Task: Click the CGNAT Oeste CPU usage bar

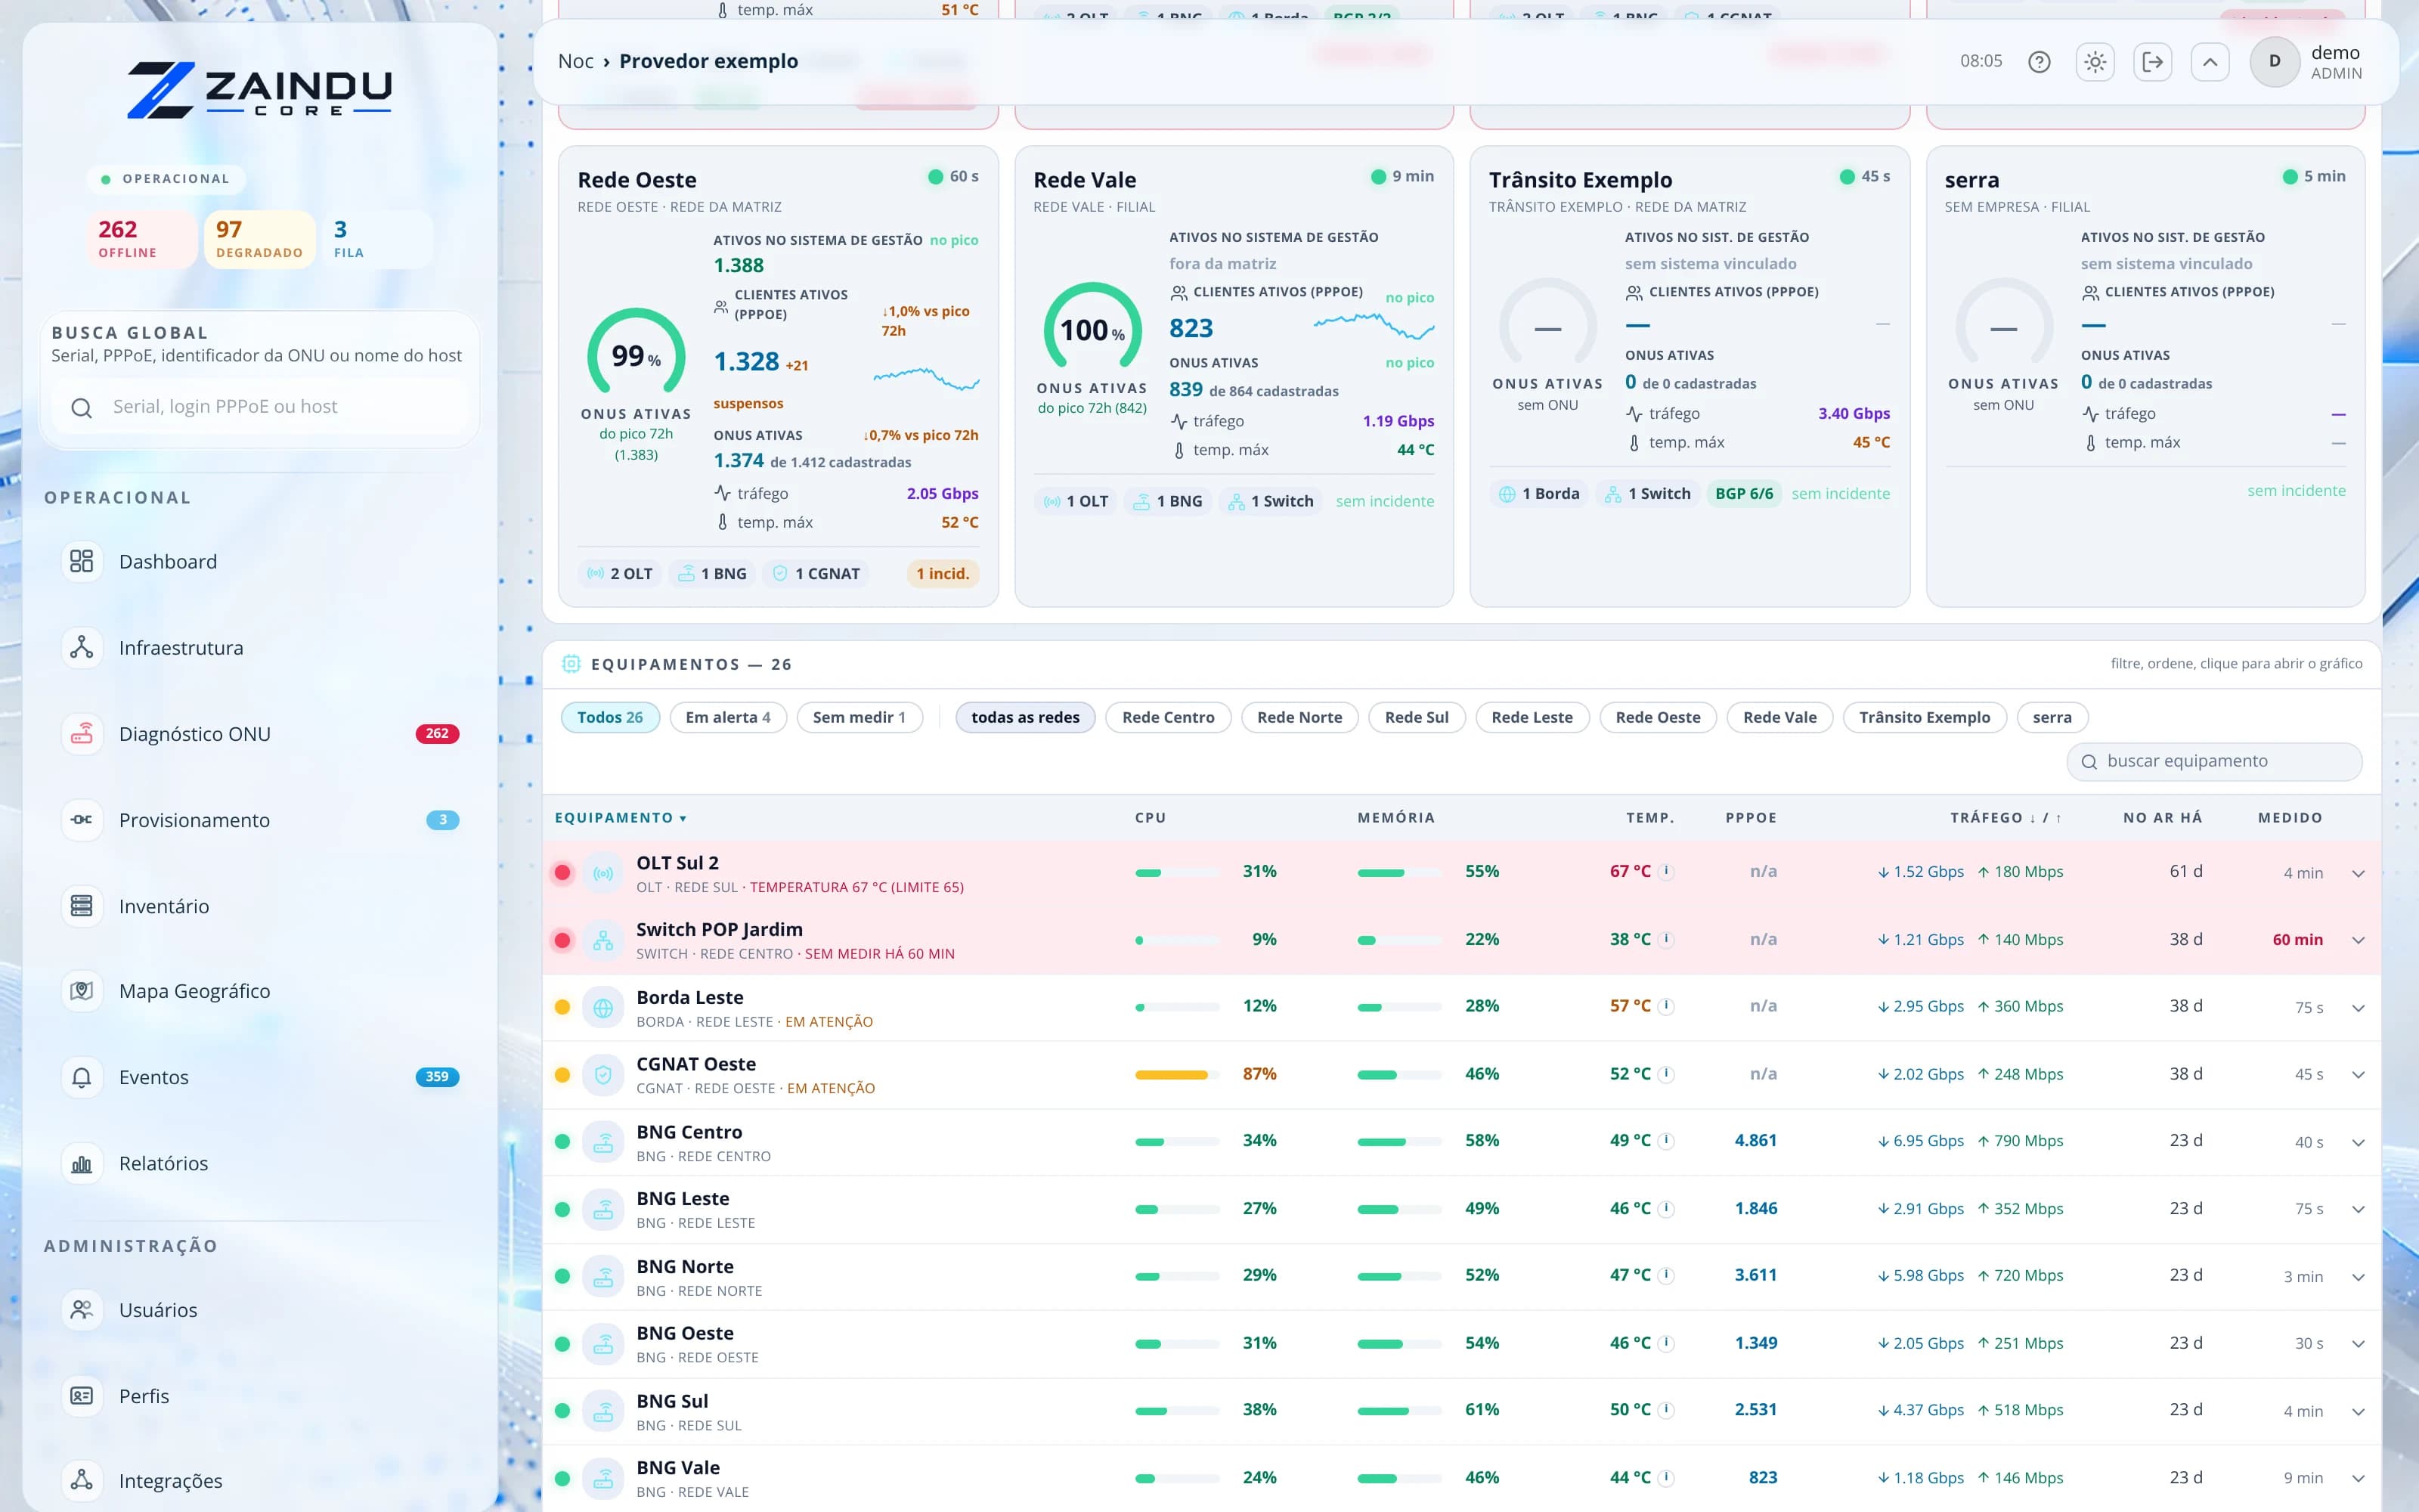Action: click(1176, 1075)
